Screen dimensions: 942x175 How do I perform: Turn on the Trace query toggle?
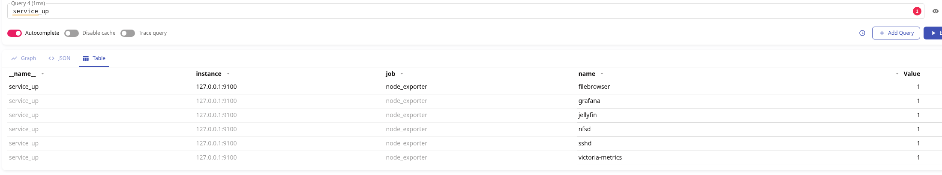tap(128, 33)
